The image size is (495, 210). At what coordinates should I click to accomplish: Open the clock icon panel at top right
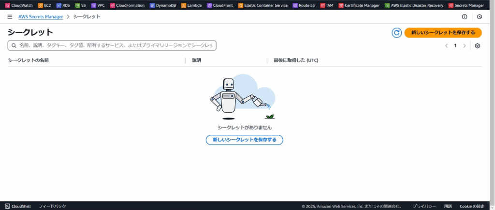point(480,16)
